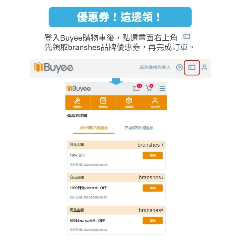This screenshot has height=242, width=244.
Task: Click info icon beside branshes on 1000日元 coupon
Action: click(x=162, y=177)
